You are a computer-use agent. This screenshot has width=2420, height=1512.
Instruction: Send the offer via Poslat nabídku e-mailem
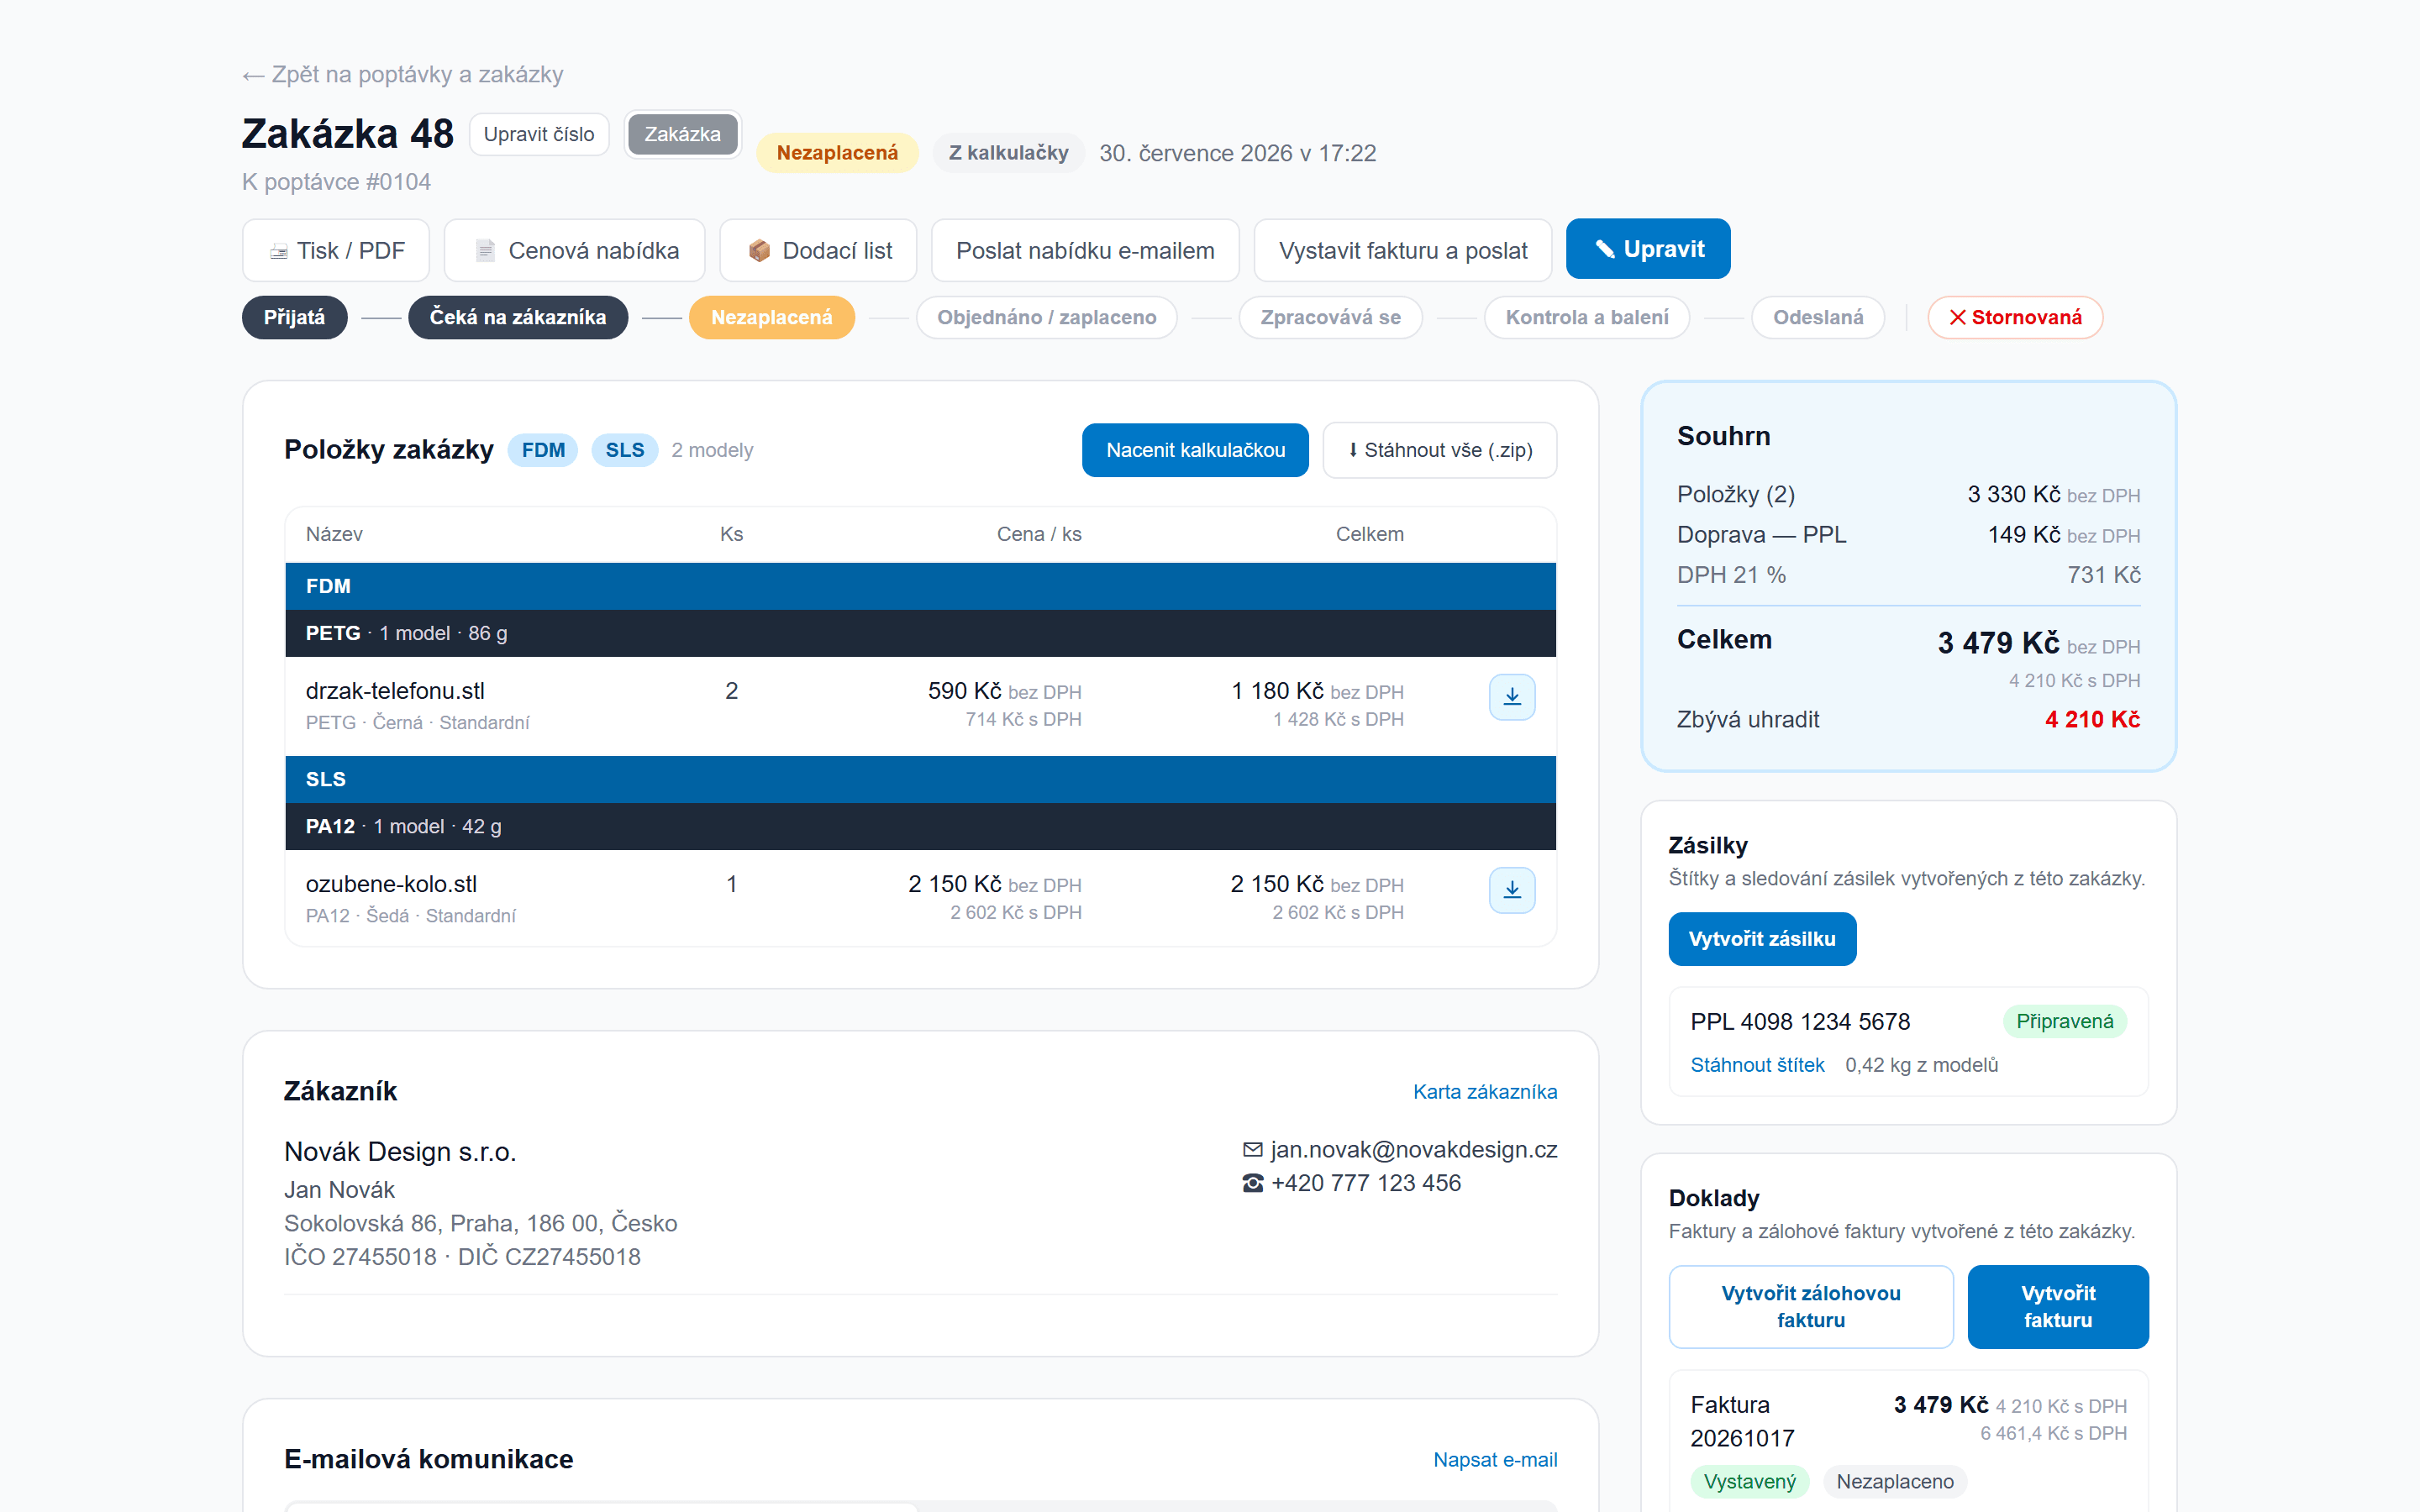[1085, 250]
